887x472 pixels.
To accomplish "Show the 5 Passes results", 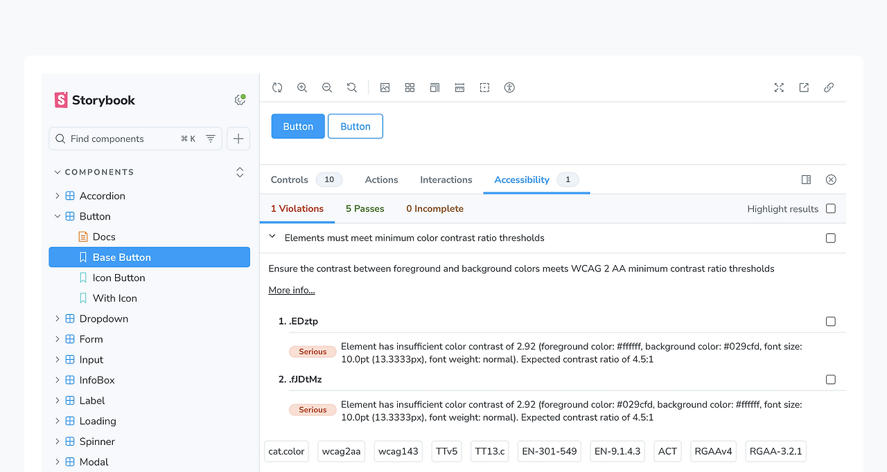I will [365, 208].
